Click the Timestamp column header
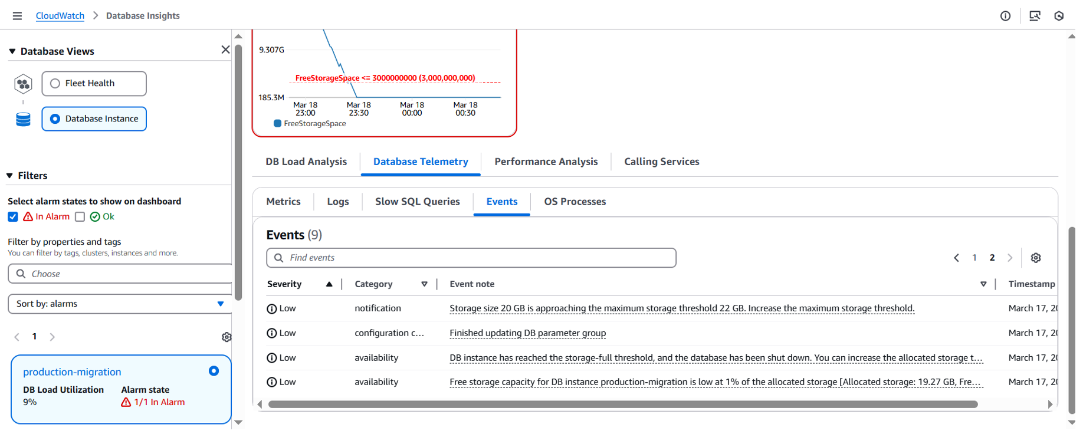Viewport: 1083px width, 434px height. pos(1032,284)
